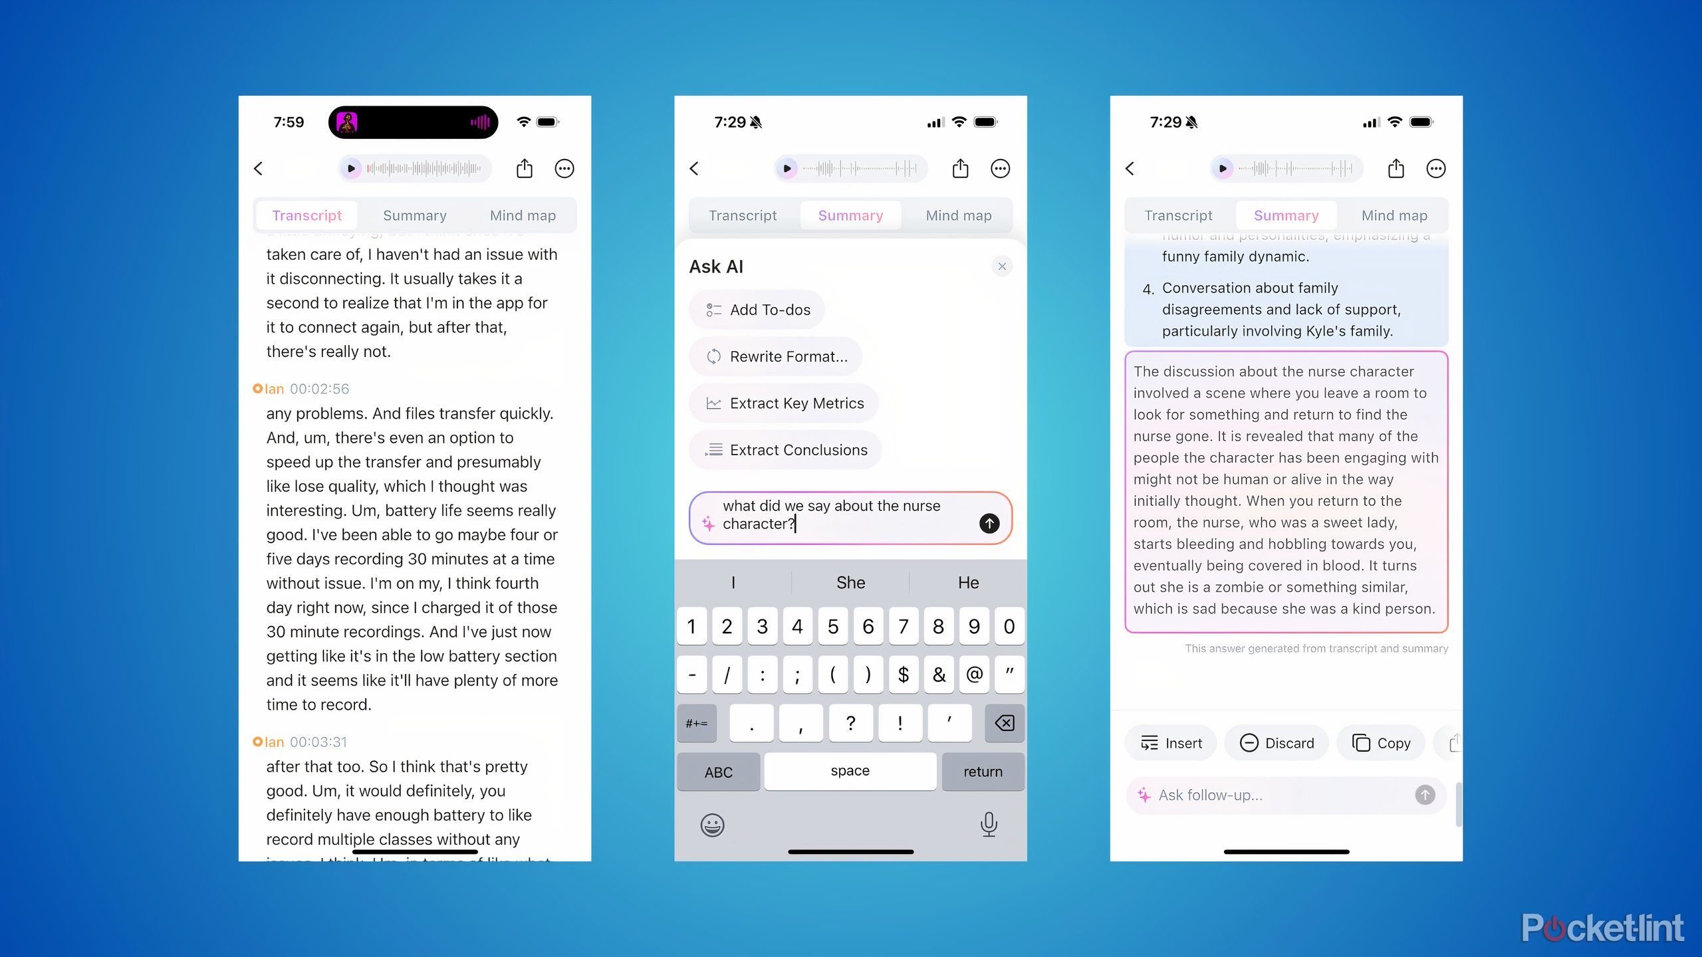Click the close (X) button on Ask AI panel

[1002, 265]
